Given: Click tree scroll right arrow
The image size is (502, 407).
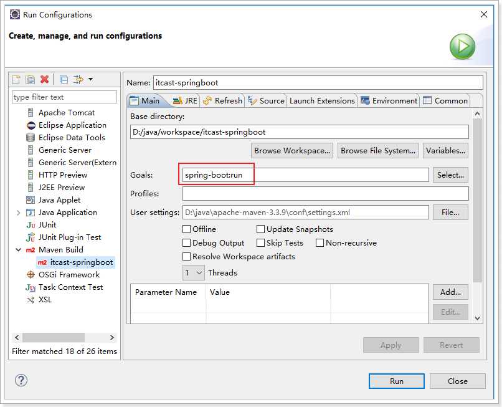Looking at the screenshot, I should point(111,337).
